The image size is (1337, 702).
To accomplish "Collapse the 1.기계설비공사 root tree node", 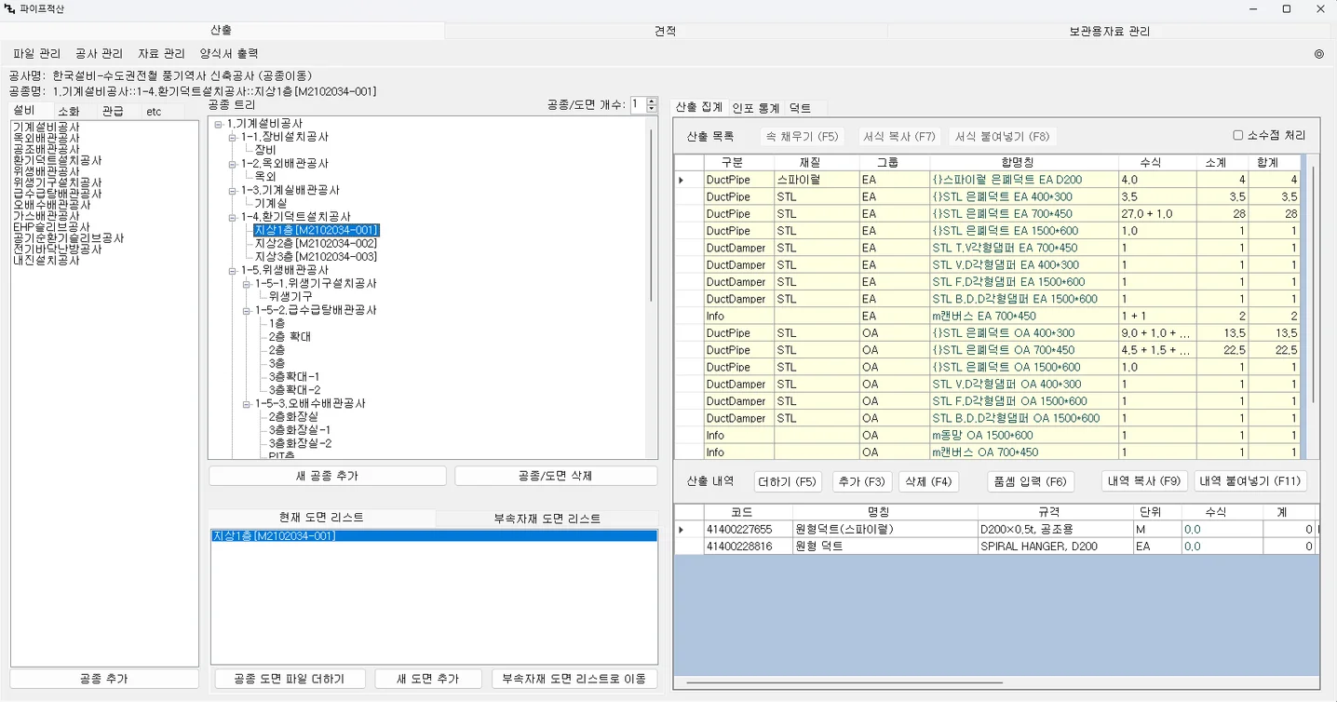I will 218,124.
